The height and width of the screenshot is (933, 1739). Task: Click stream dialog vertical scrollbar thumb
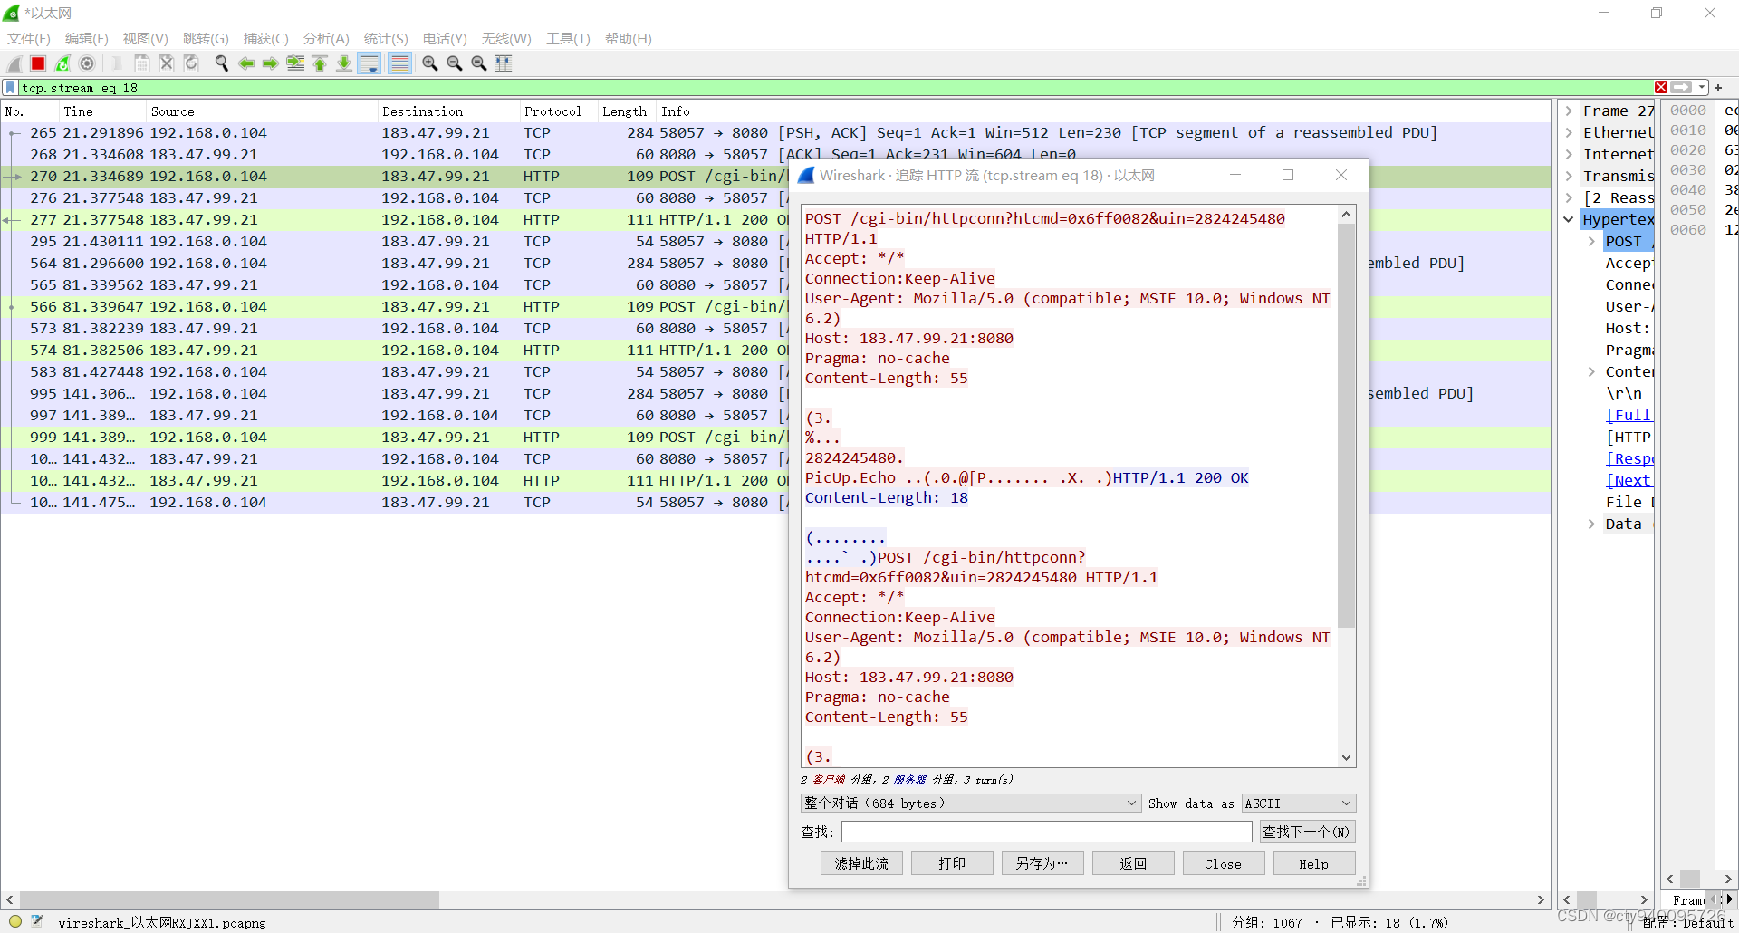tap(1346, 426)
